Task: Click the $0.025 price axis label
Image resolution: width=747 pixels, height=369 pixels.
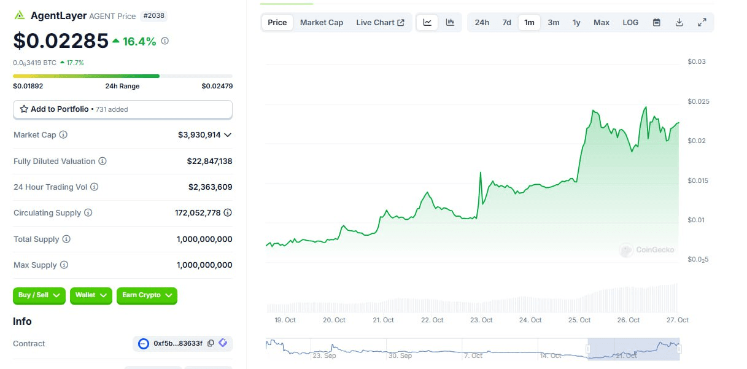Action: (x=699, y=101)
